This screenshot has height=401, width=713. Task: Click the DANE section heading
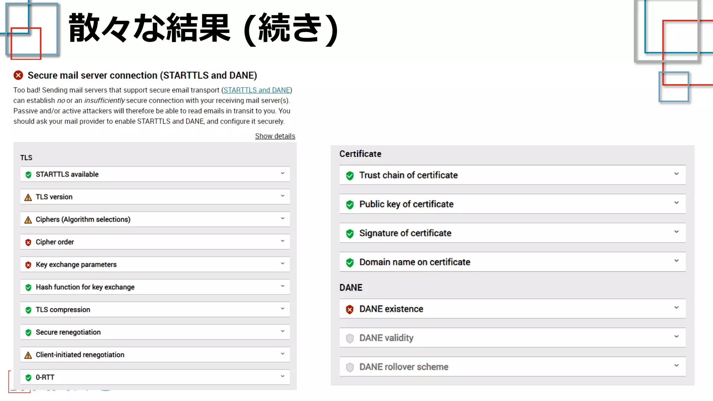[x=351, y=288]
